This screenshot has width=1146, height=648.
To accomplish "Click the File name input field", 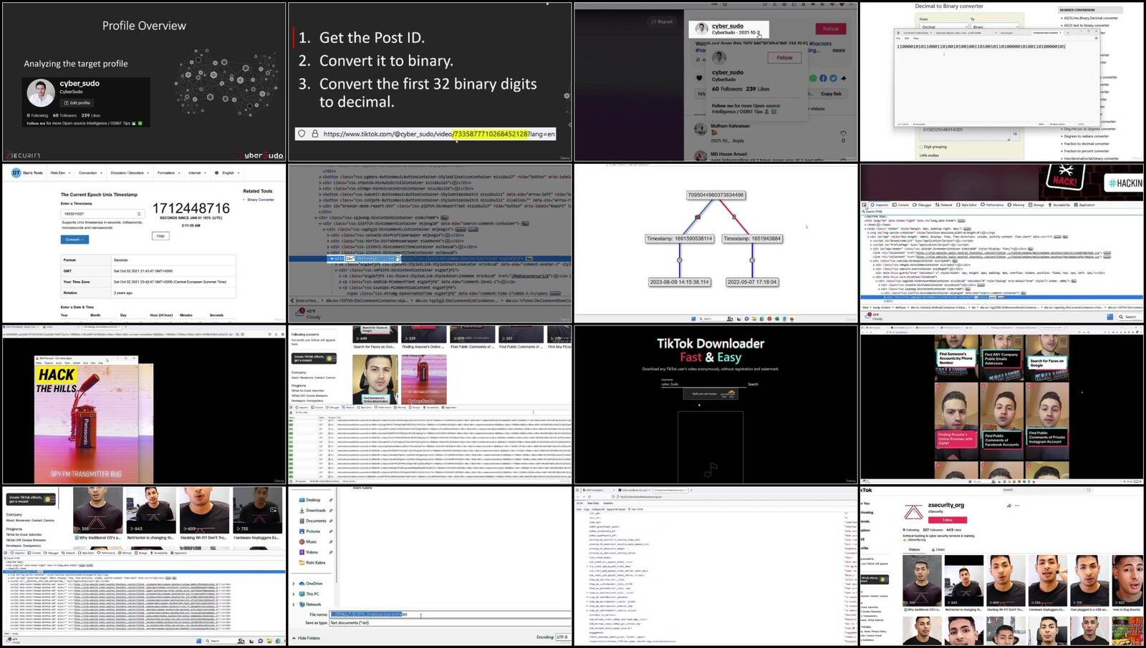I will (x=450, y=614).
